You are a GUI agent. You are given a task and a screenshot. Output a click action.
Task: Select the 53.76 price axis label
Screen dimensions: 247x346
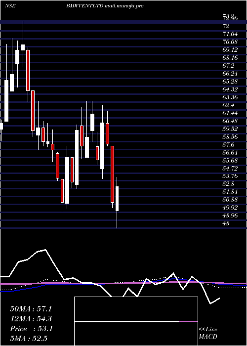[x=230, y=176]
